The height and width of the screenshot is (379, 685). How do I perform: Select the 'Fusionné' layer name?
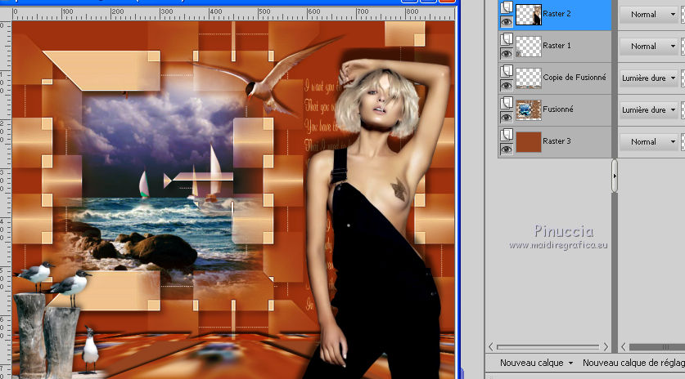pos(558,109)
